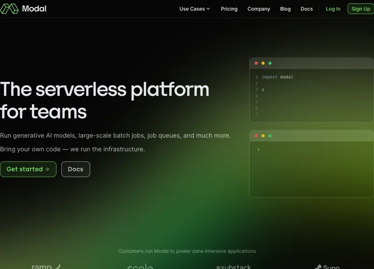Viewport: 374px width, 269px height.
Task: Expand the Use Cases dropdown menu
Action: [194, 9]
